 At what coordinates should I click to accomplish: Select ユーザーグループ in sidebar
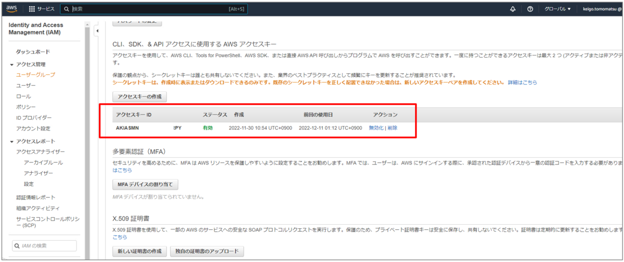click(x=35, y=75)
